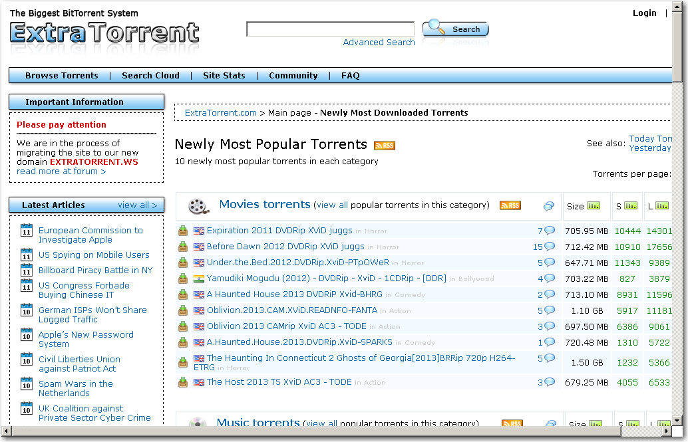Open comments bubble for Before Dawn 2012
Viewport: 688px width, 442px height.
pos(548,246)
